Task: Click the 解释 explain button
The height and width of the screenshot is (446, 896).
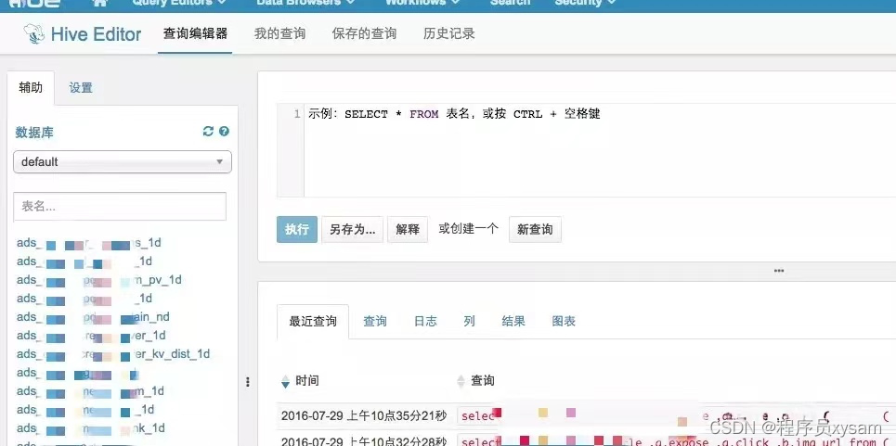Action: [408, 229]
